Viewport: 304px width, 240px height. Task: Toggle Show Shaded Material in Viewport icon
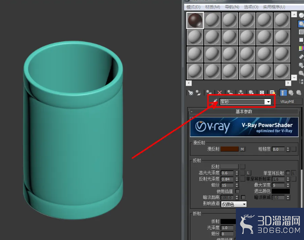272,93
